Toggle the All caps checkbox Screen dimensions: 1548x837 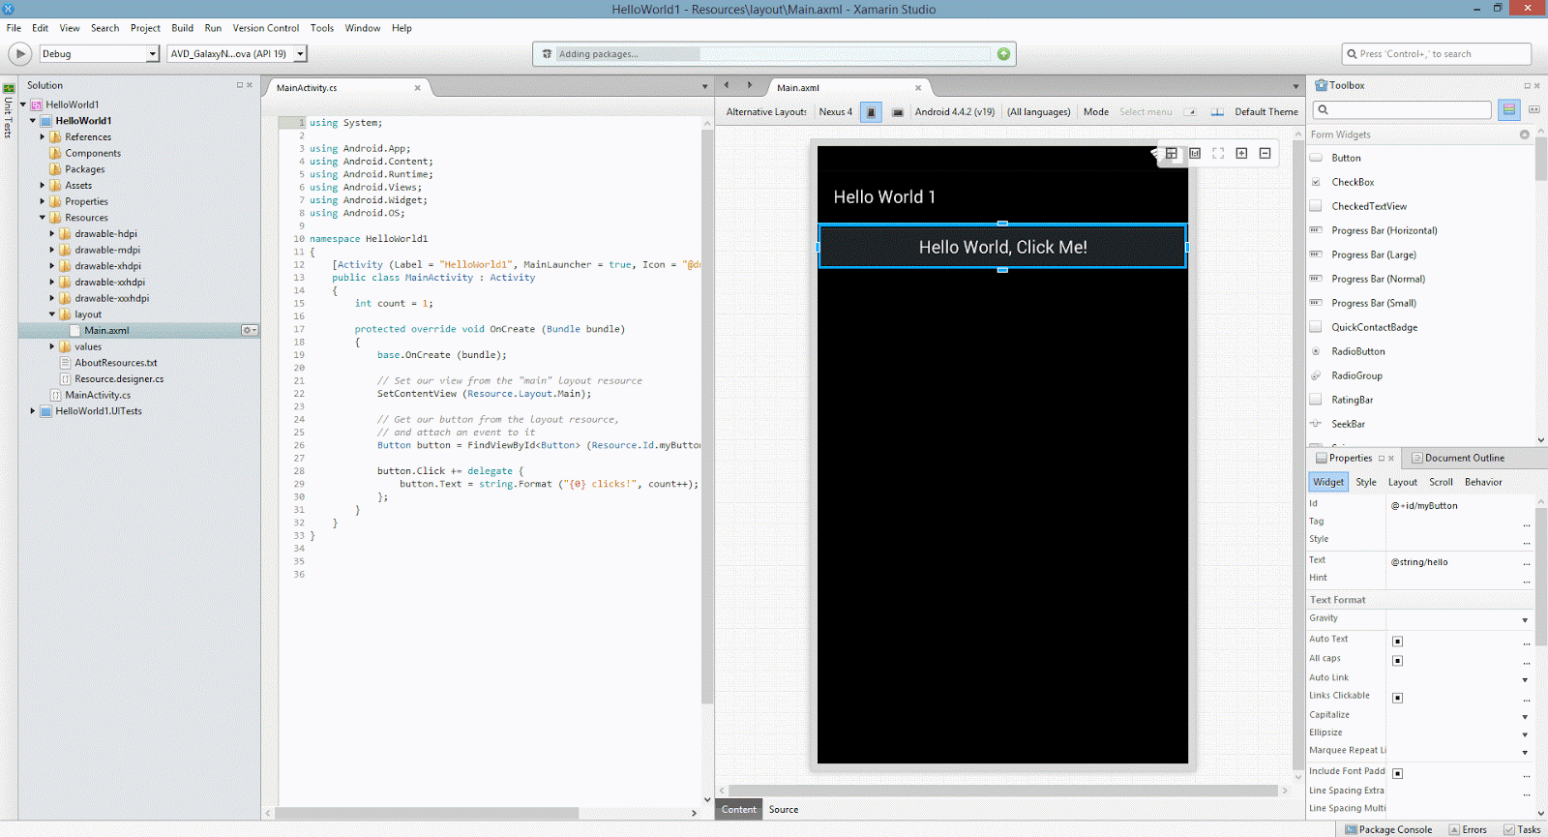pos(1397,661)
